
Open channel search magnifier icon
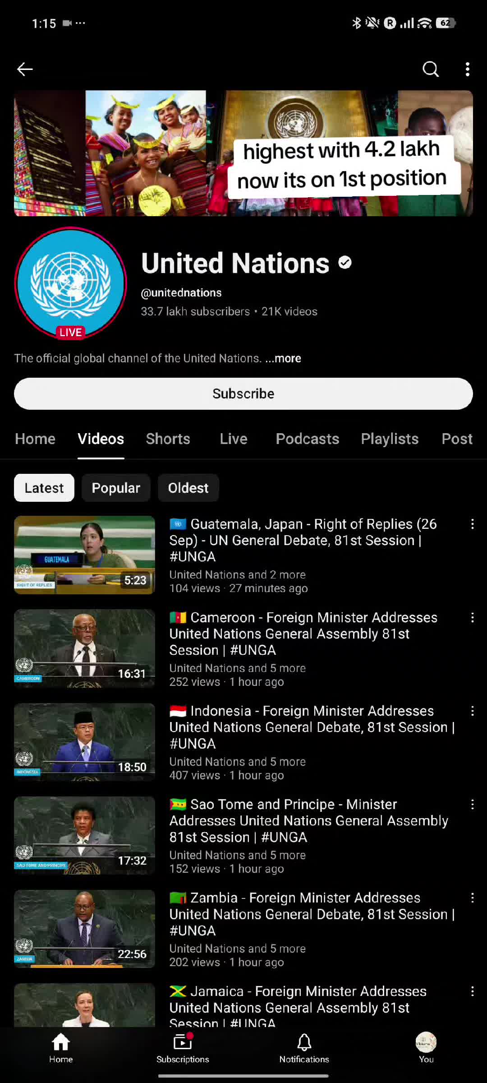click(431, 69)
